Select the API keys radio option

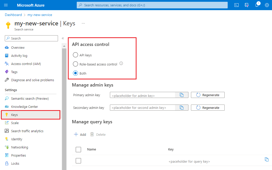75,55
